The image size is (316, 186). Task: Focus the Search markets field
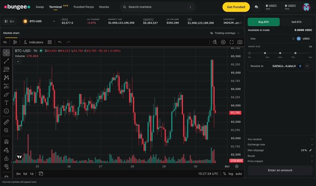point(158,7)
